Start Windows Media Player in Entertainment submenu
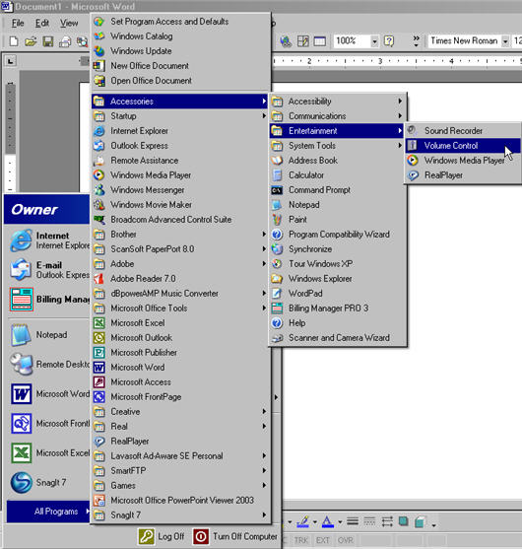The height and width of the screenshot is (549, 522). (x=463, y=161)
